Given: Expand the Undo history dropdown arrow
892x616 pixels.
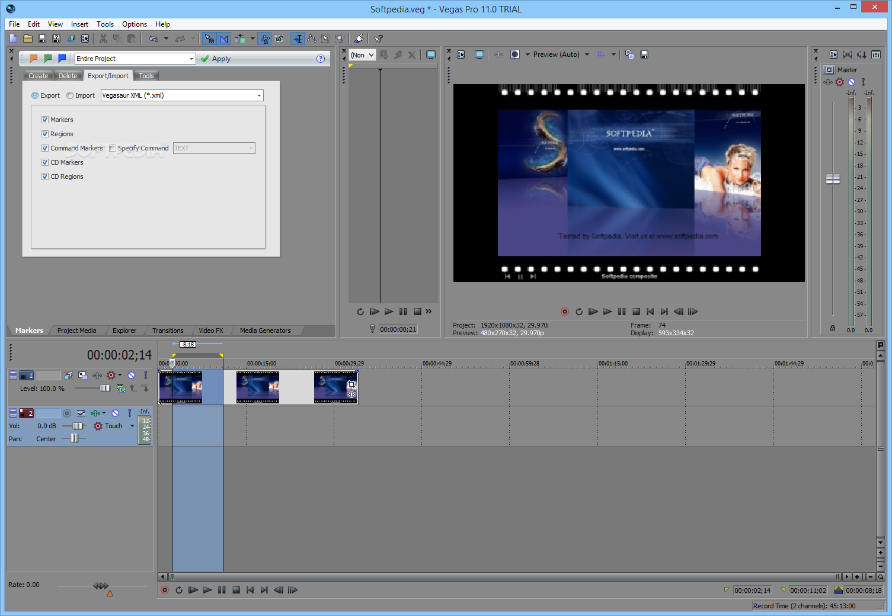Looking at the screenshot, I should [x=166, y=38].
